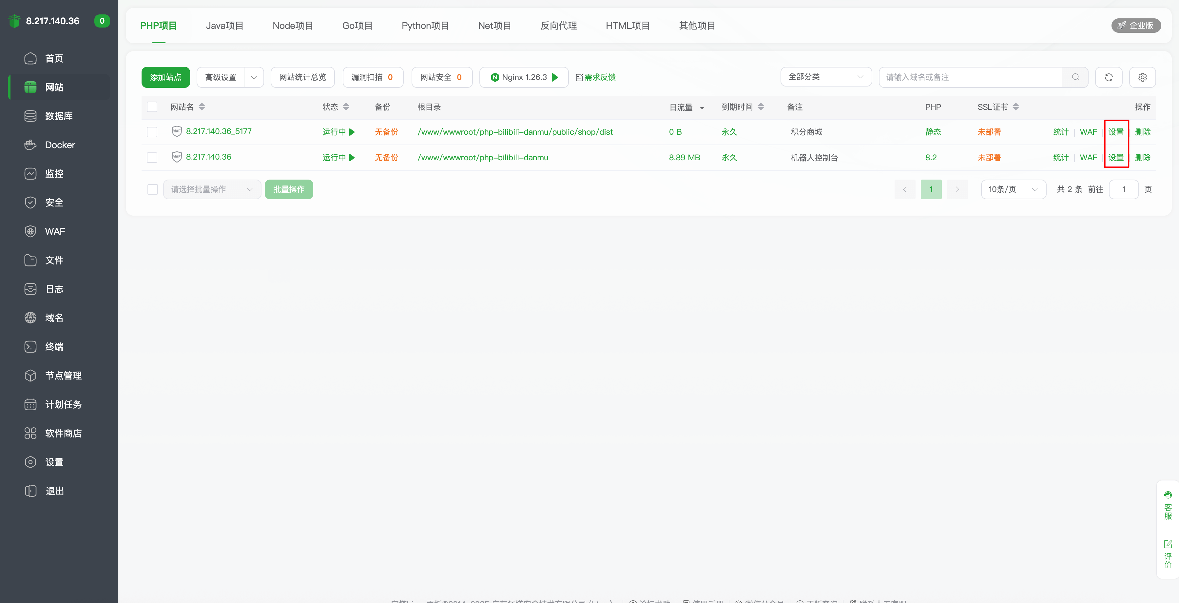Tick the checkbox for site 8.217.140.36_5177
This screenshot has width=1179, height=603.
152,132
